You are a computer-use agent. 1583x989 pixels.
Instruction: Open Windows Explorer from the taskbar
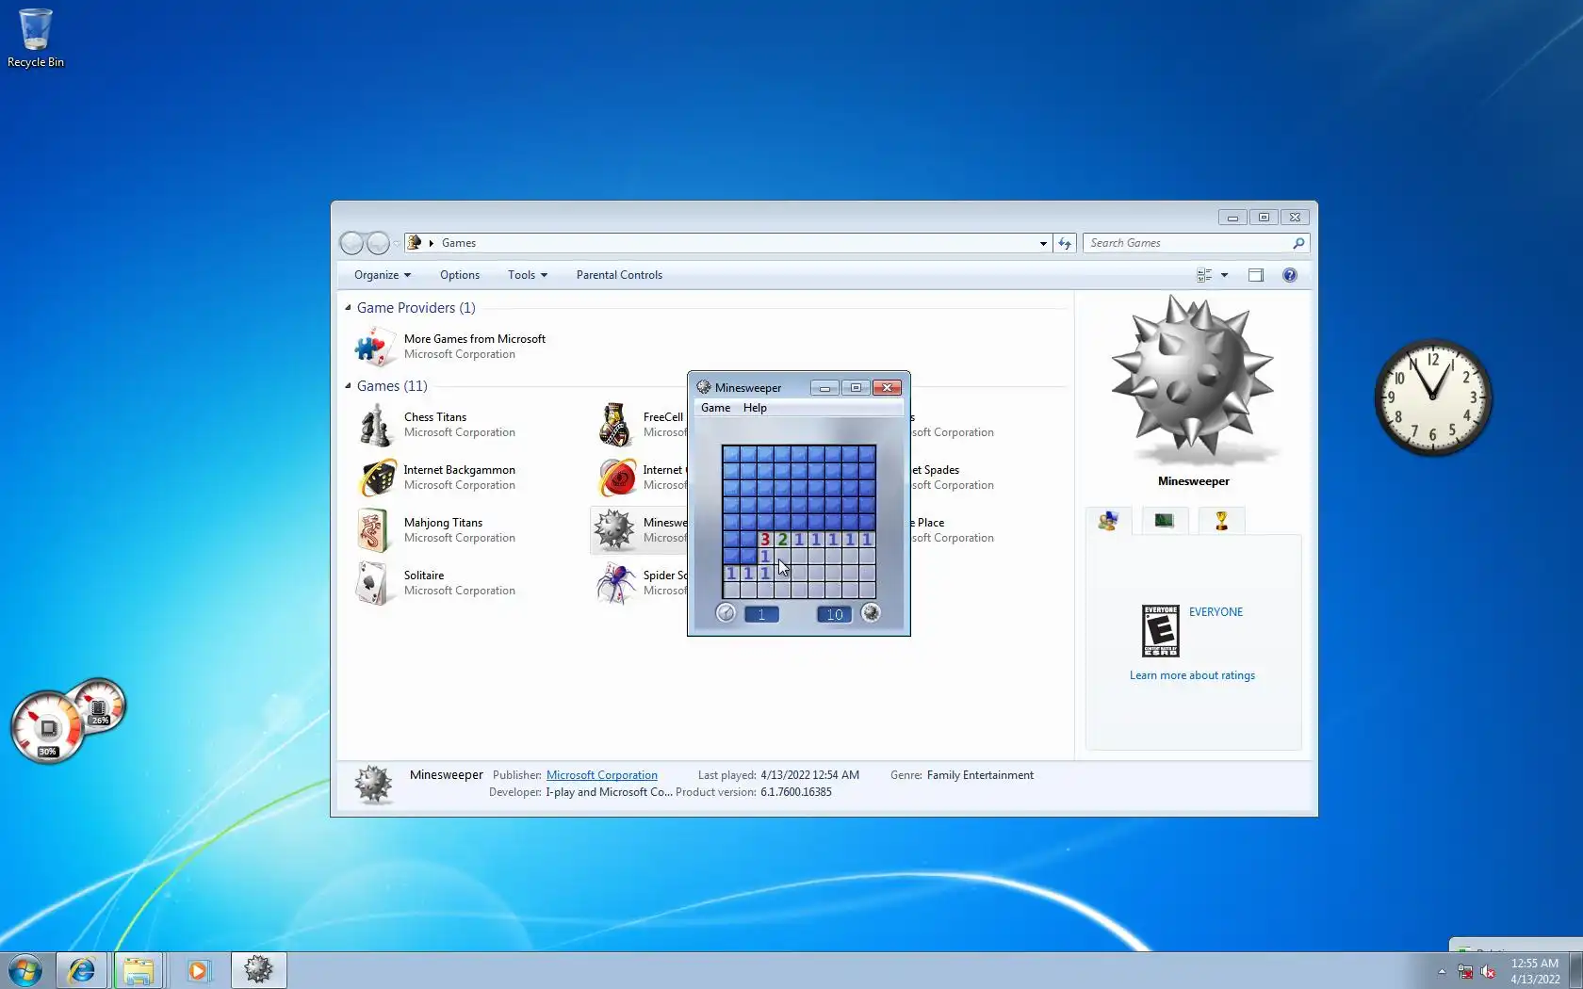[x=139, y=970]
